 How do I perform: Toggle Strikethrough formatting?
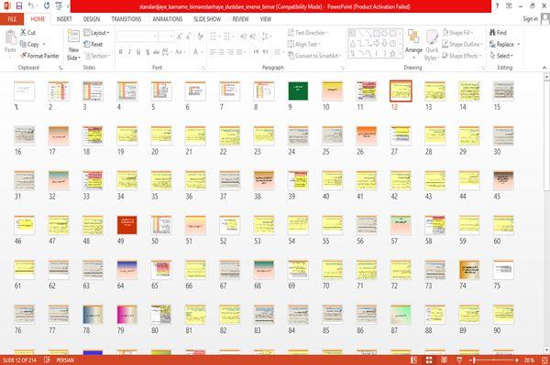click(156, 52)
